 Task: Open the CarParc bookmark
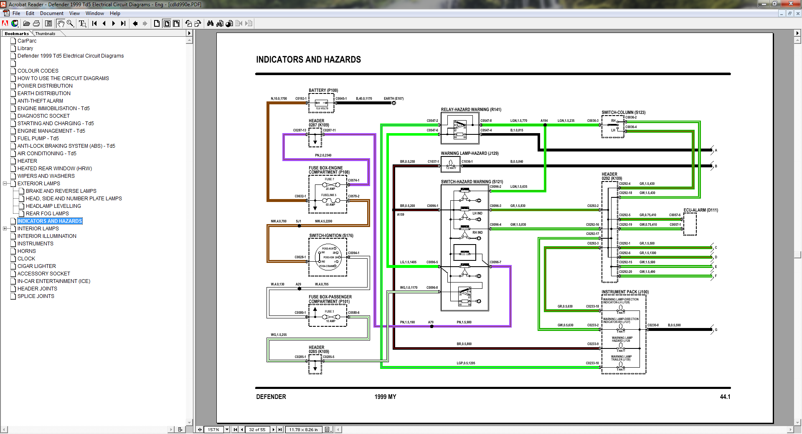[x=27, y=41]
